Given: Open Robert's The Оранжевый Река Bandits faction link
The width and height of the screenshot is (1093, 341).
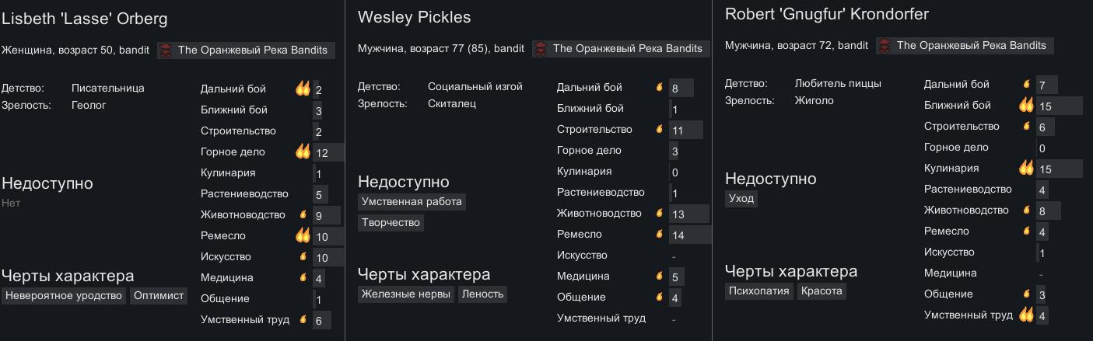Looking at the screenshot, I should (965, 45).
